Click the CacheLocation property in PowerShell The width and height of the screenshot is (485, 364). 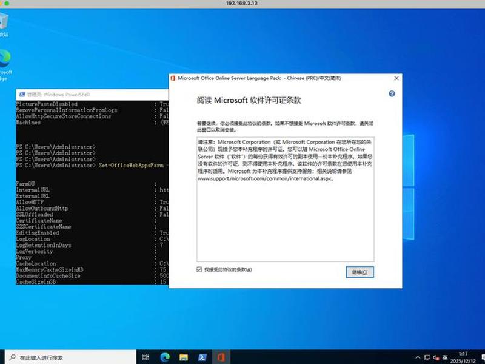coord(36,263)
